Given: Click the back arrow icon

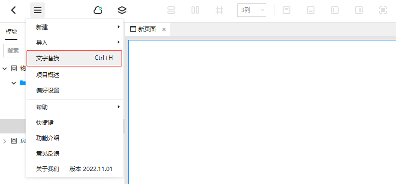Looking at the screenshot, I should point(14,10).
